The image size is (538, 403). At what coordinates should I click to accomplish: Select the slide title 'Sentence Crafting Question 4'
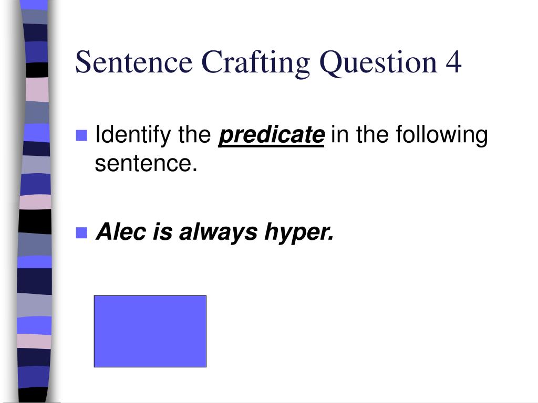tap(268, 63)
